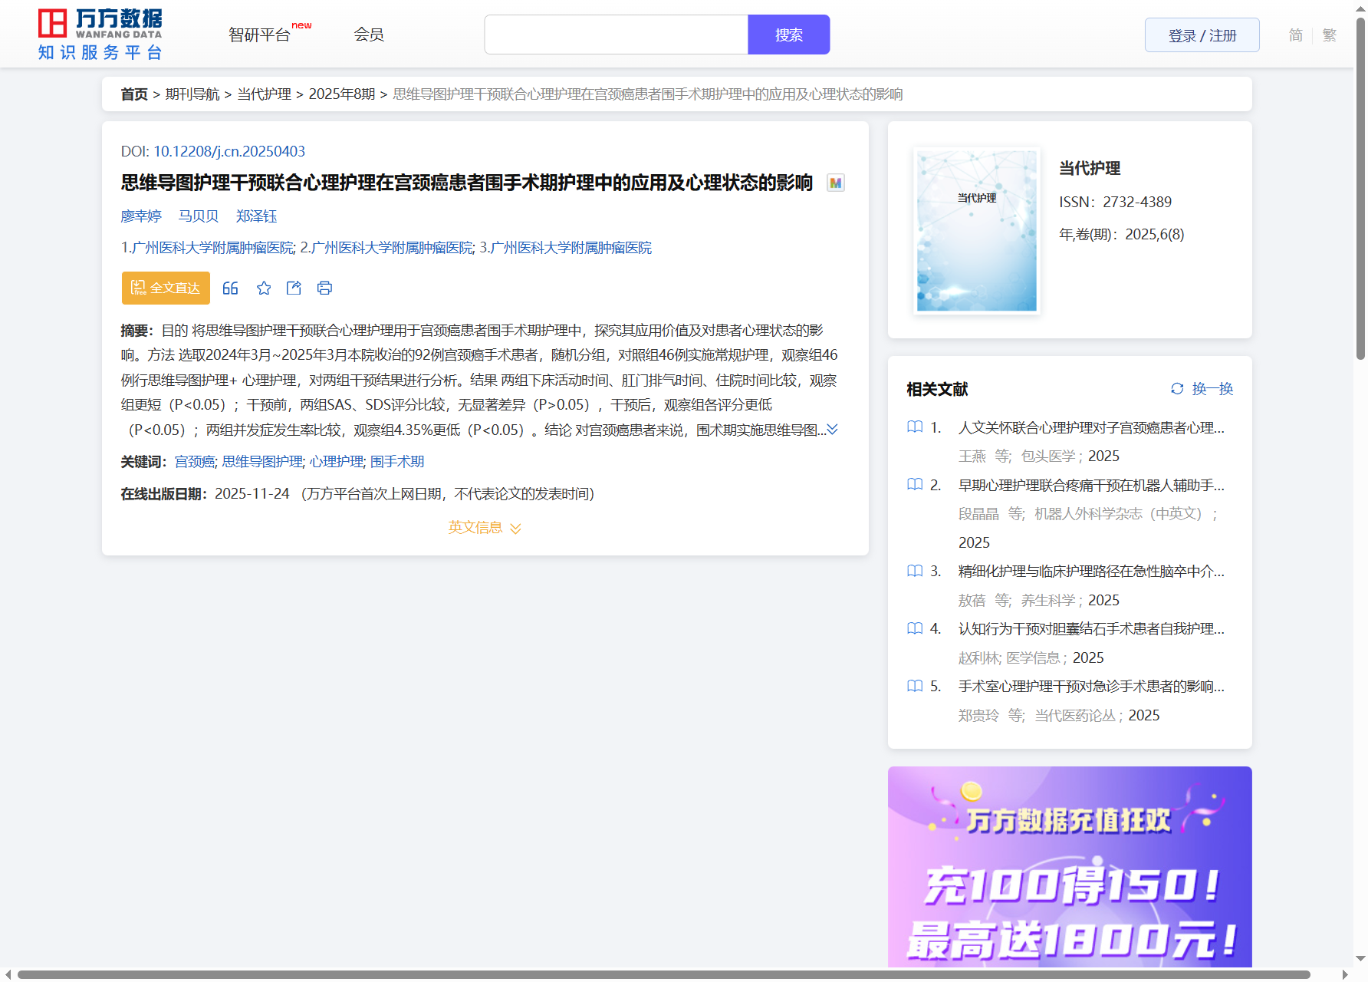1368x982 pixels.
Task: Click the citation quote icon
Action: pos(230,288)
